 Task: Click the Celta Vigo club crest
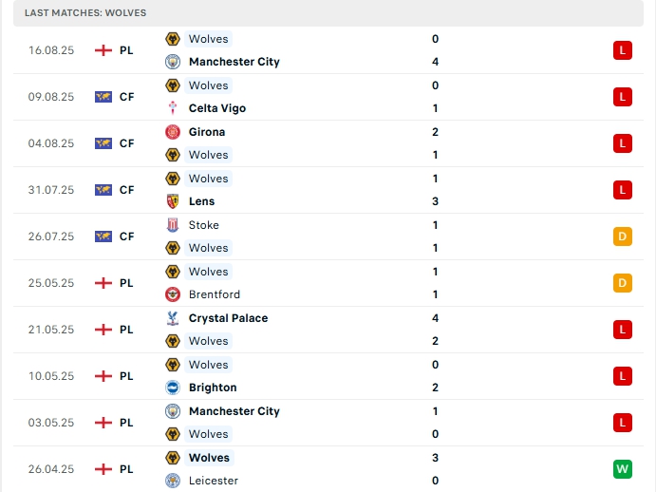tap(173, 108)
